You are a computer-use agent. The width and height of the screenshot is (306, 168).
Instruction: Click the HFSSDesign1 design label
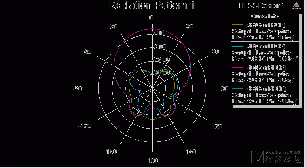pos(262,5)
